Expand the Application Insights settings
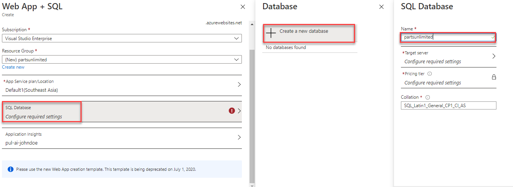Image resolution: width=513 pixels, height=187 pixels. 122,138
